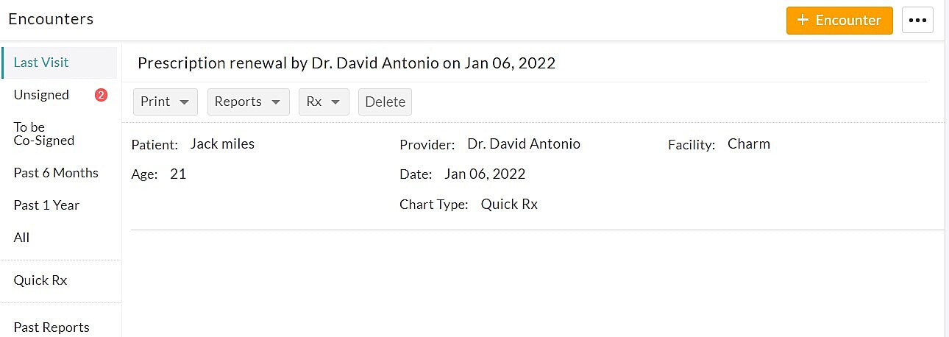Show Unsigned encounters
Viewport: 949px width, 337px height.
[41, 95]
